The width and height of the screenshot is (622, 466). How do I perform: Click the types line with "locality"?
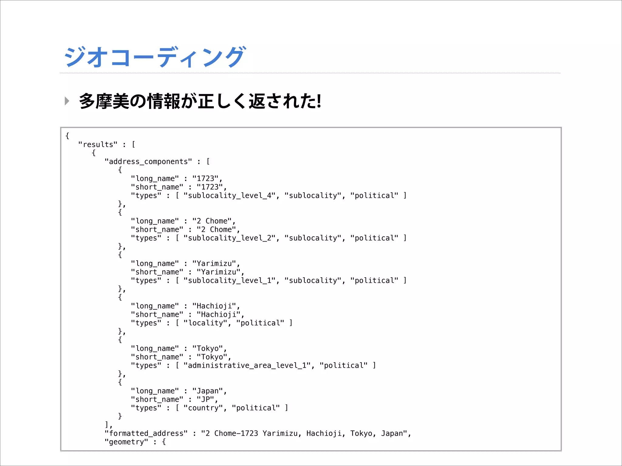click(212, 323)
